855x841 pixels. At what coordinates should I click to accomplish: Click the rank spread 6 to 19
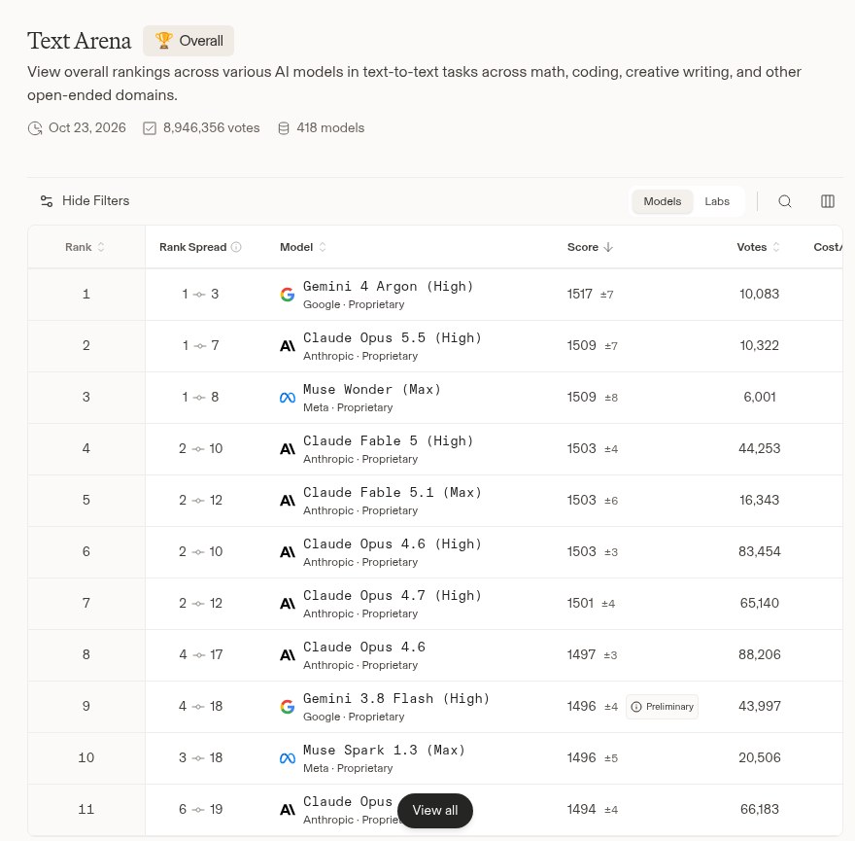coord(200,809)
